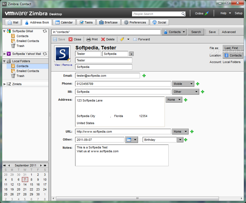This screenshot has width=246, height=203.
Task: Show more name fields chevron button
Action: (x=131, y=54)
